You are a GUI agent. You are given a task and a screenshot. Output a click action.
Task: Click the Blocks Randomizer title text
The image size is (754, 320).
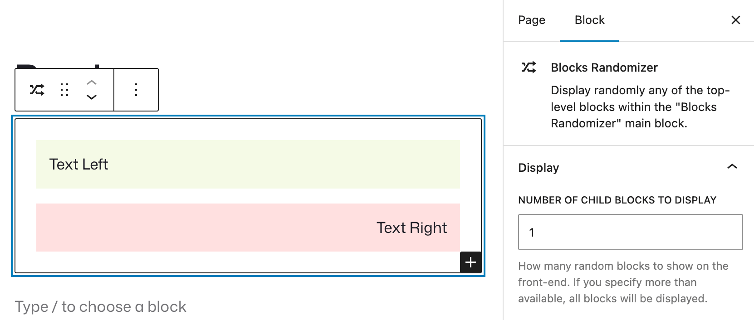point(604,67)
